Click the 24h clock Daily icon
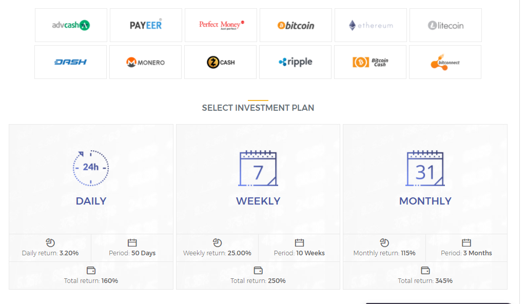526x304 pixels. click(91, 167)
